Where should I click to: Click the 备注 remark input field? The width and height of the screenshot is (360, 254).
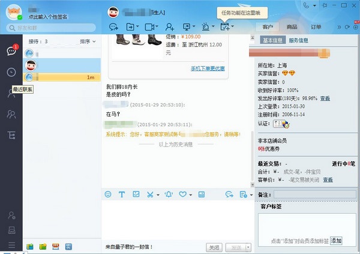[x=315, y=195]
